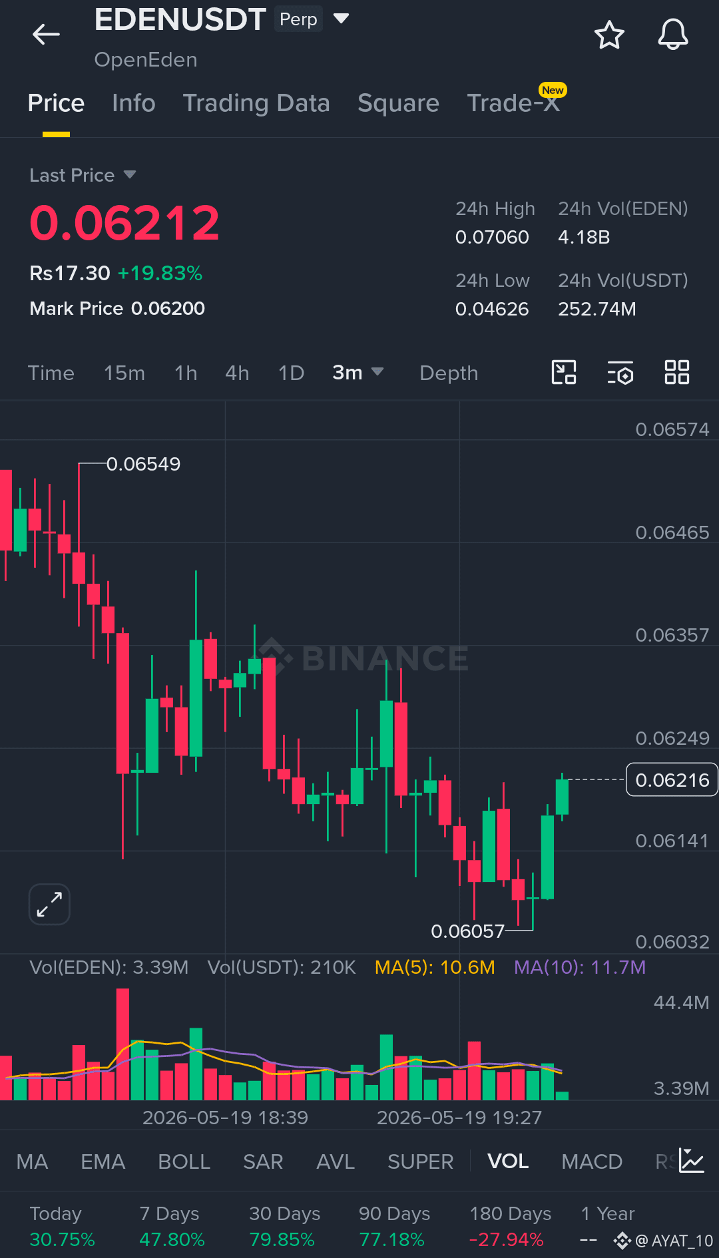
Task: Tap the 24h Vol(EDEN) 4.18B value
Action: 584,237
